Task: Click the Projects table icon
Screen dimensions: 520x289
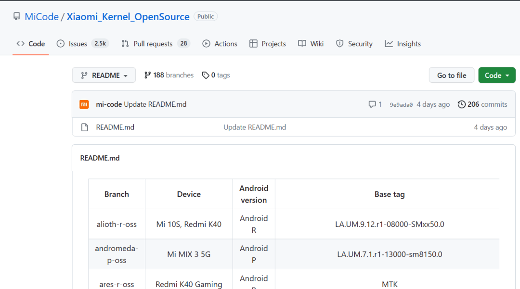Action: [253, 44]
